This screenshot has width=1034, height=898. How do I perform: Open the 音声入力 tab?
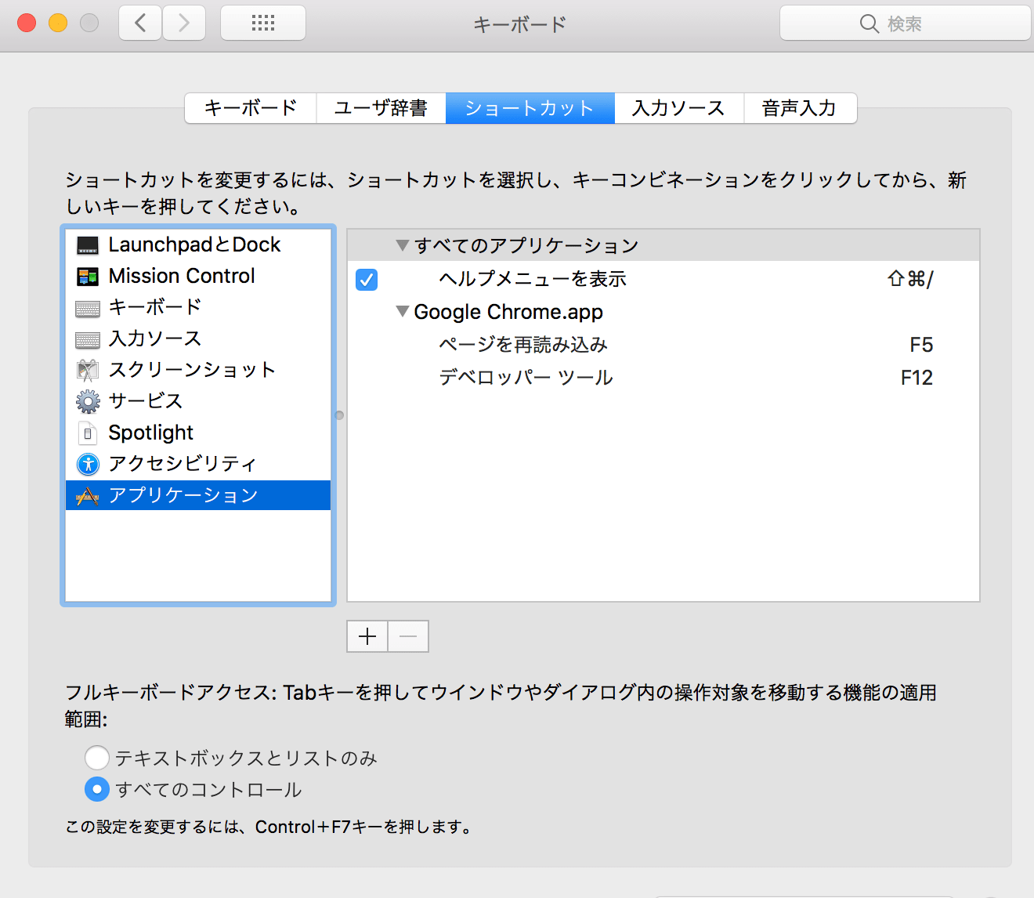800,108
